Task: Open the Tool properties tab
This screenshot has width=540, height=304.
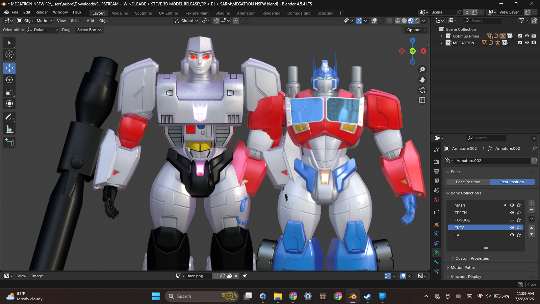Action: (x=436, y=149)
